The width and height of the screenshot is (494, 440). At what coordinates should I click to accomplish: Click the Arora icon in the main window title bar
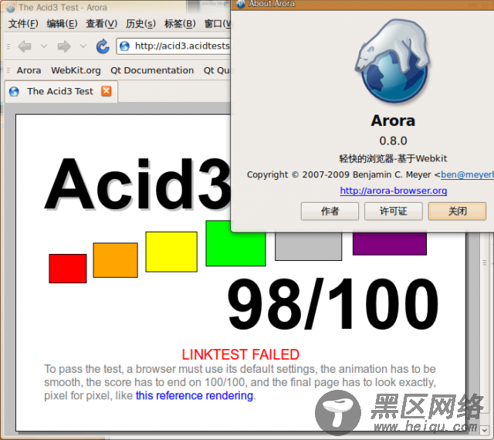(10, 8)
